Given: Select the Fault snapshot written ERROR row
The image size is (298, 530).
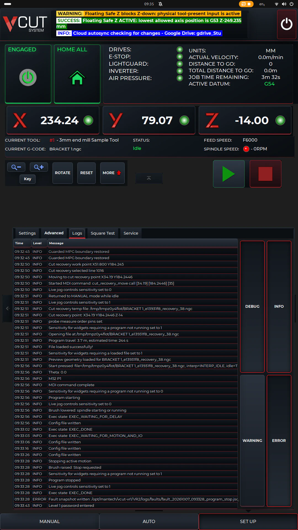Looking at the screenshot, I should (x=126, y=499).
